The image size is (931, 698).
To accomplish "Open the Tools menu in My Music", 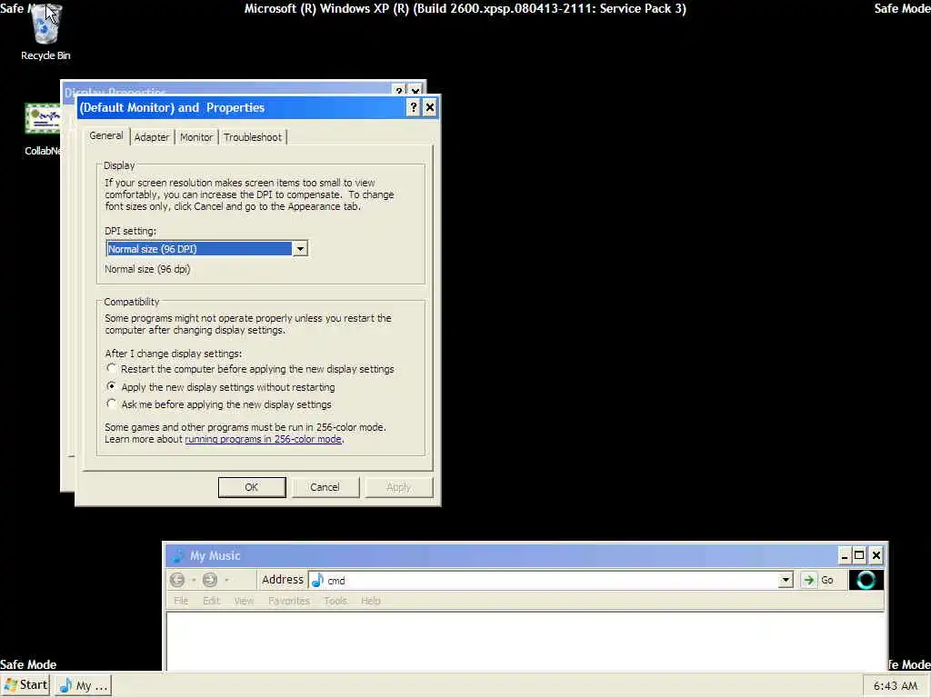I will 335,601.
